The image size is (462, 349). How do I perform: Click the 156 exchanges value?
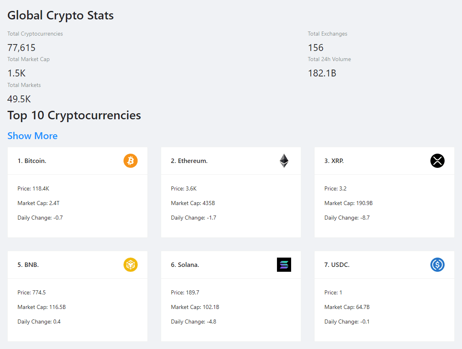(x=315, y=48)
